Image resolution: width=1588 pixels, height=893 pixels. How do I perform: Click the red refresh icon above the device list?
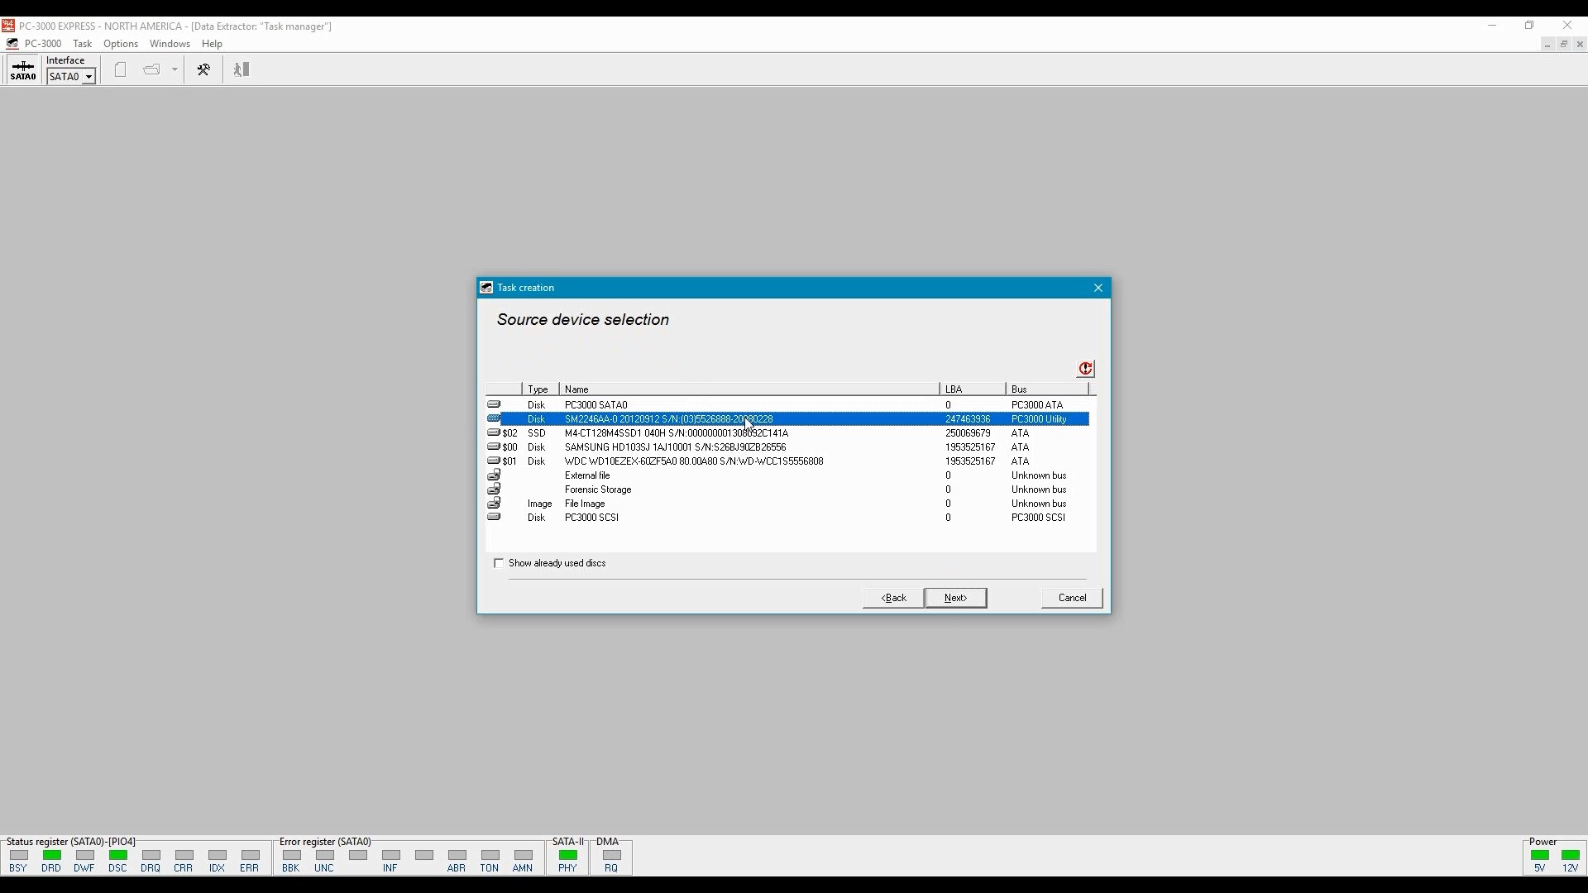pos(1085,369)
